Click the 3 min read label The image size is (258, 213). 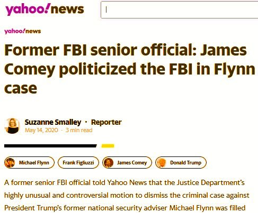[x=79, y=130]
